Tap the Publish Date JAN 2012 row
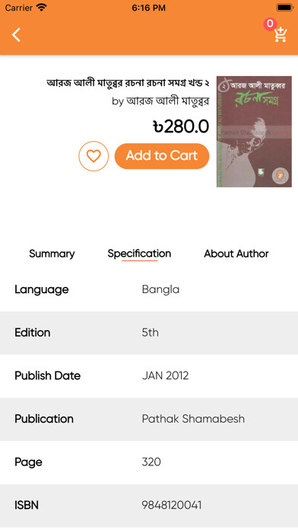 click(149, 376)
